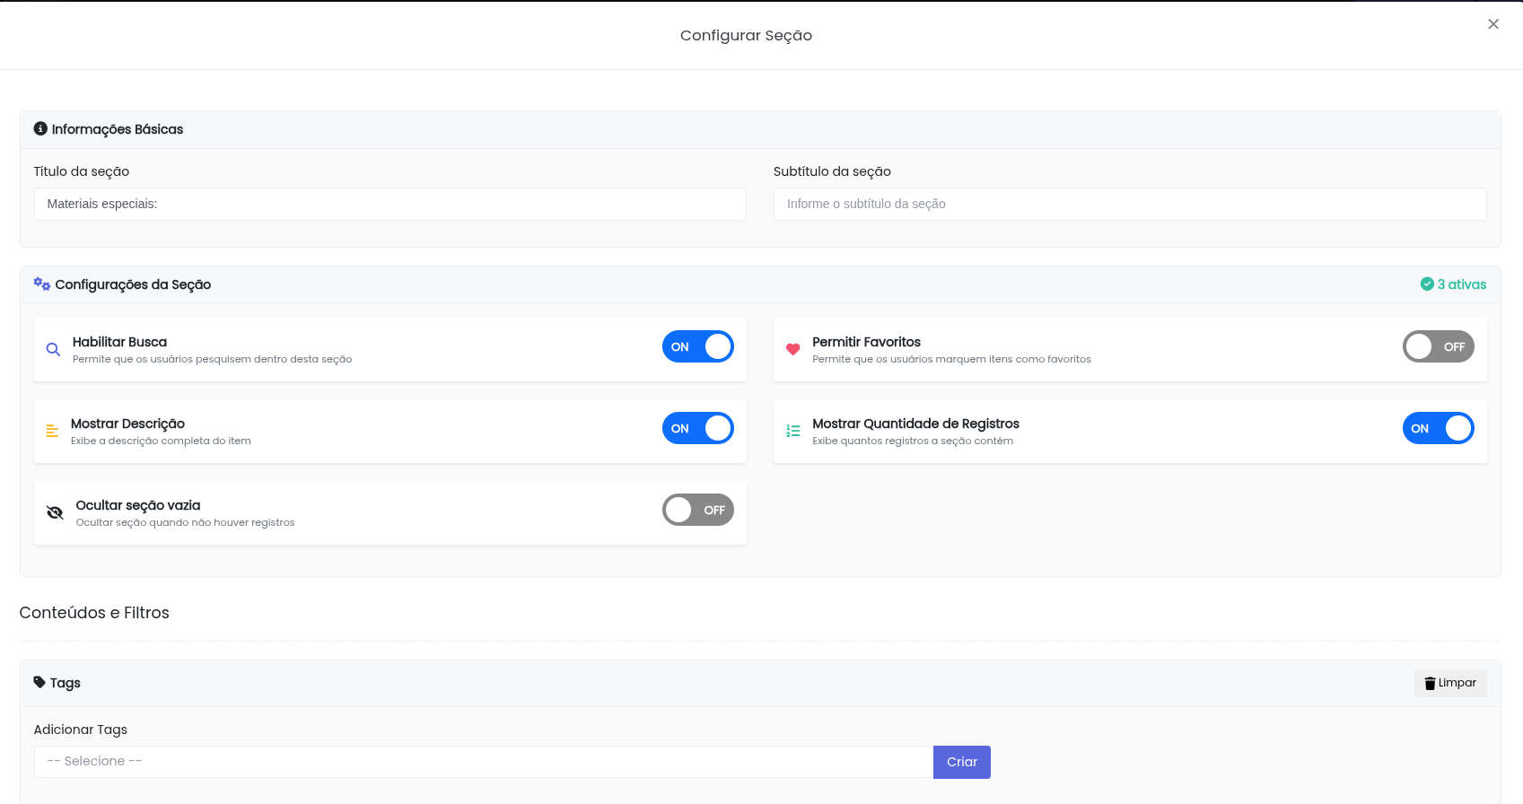Image resolution: width=1523 pixels, height=804 pixels.
Task: Click the magnifier icon for Habilitar Busca
Action: point(53,350)
